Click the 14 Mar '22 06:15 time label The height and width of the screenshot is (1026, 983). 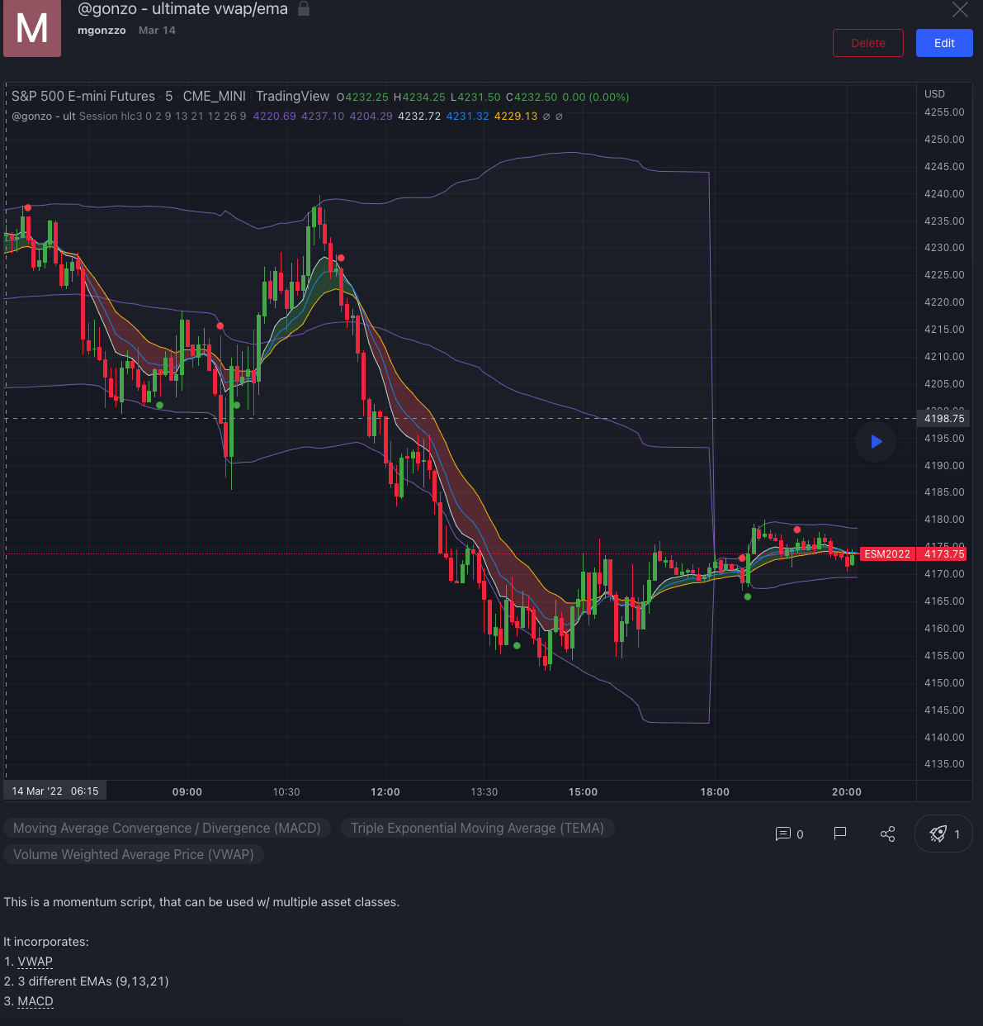(55, 791)
